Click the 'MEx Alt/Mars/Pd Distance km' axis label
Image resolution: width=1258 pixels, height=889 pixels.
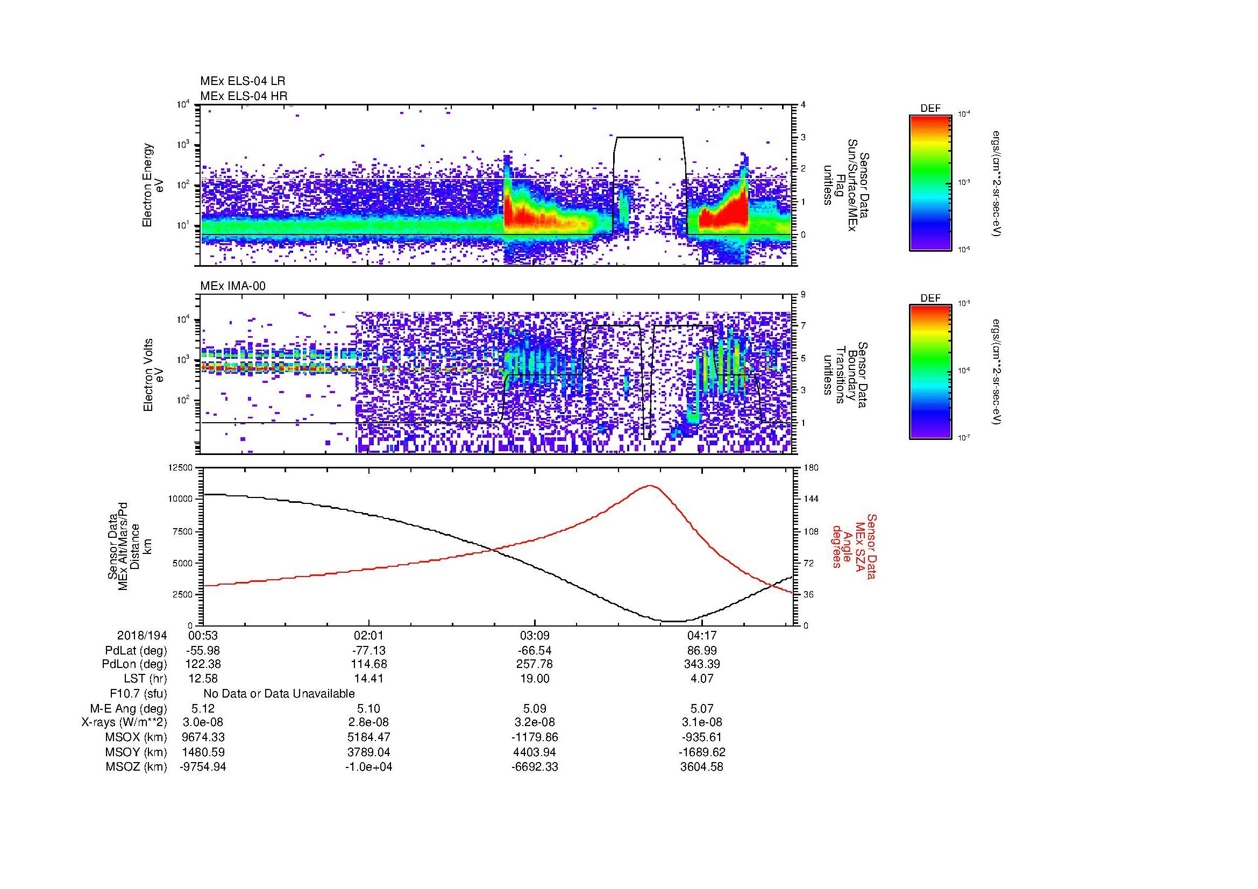[x=129, y=545]
